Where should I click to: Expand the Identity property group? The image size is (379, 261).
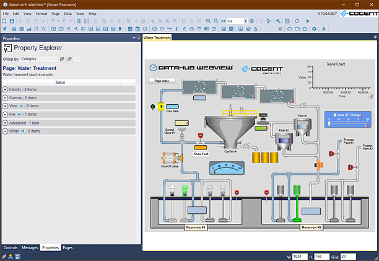[x=6, y=90]
